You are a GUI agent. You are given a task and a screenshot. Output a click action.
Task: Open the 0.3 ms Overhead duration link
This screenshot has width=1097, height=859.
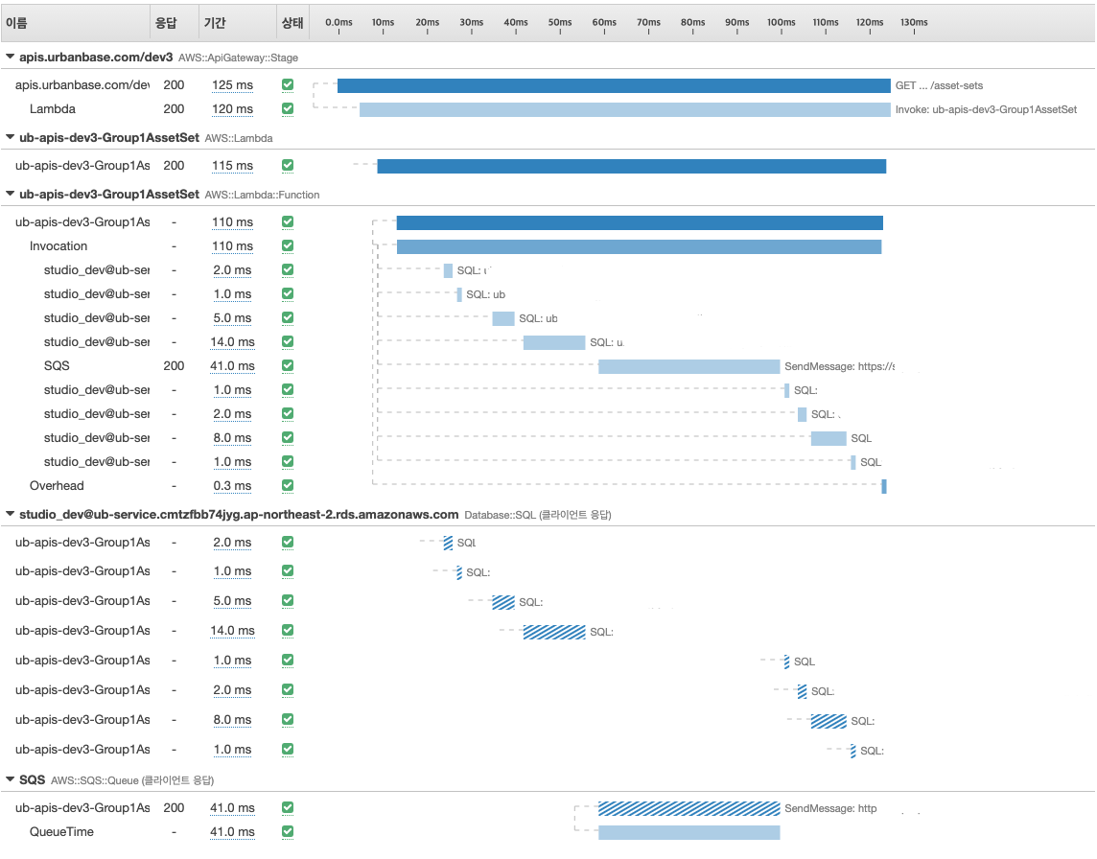click(x=232, y=486)
